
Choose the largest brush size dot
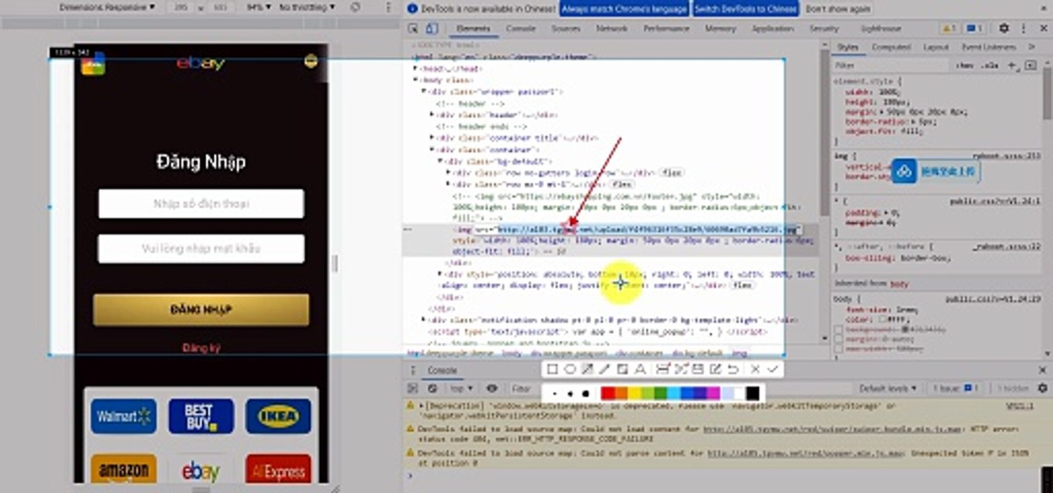pos(585,394)
